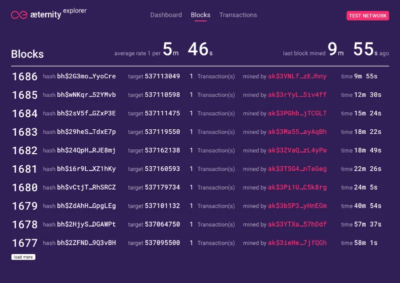Screen dimensions: 400x283
Task: Open block number 1679
Action: [x=24, y=206]
